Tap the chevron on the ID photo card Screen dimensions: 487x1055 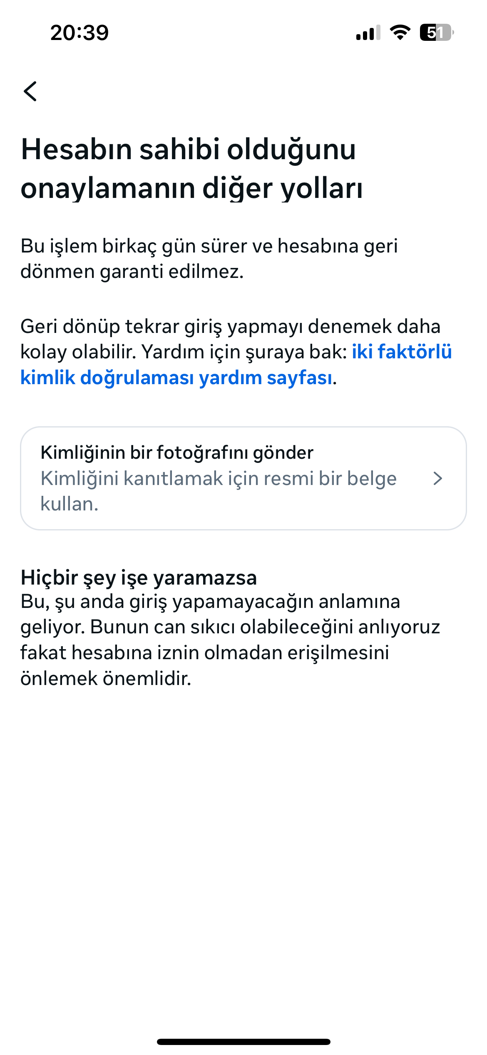(x=437, y=478)
